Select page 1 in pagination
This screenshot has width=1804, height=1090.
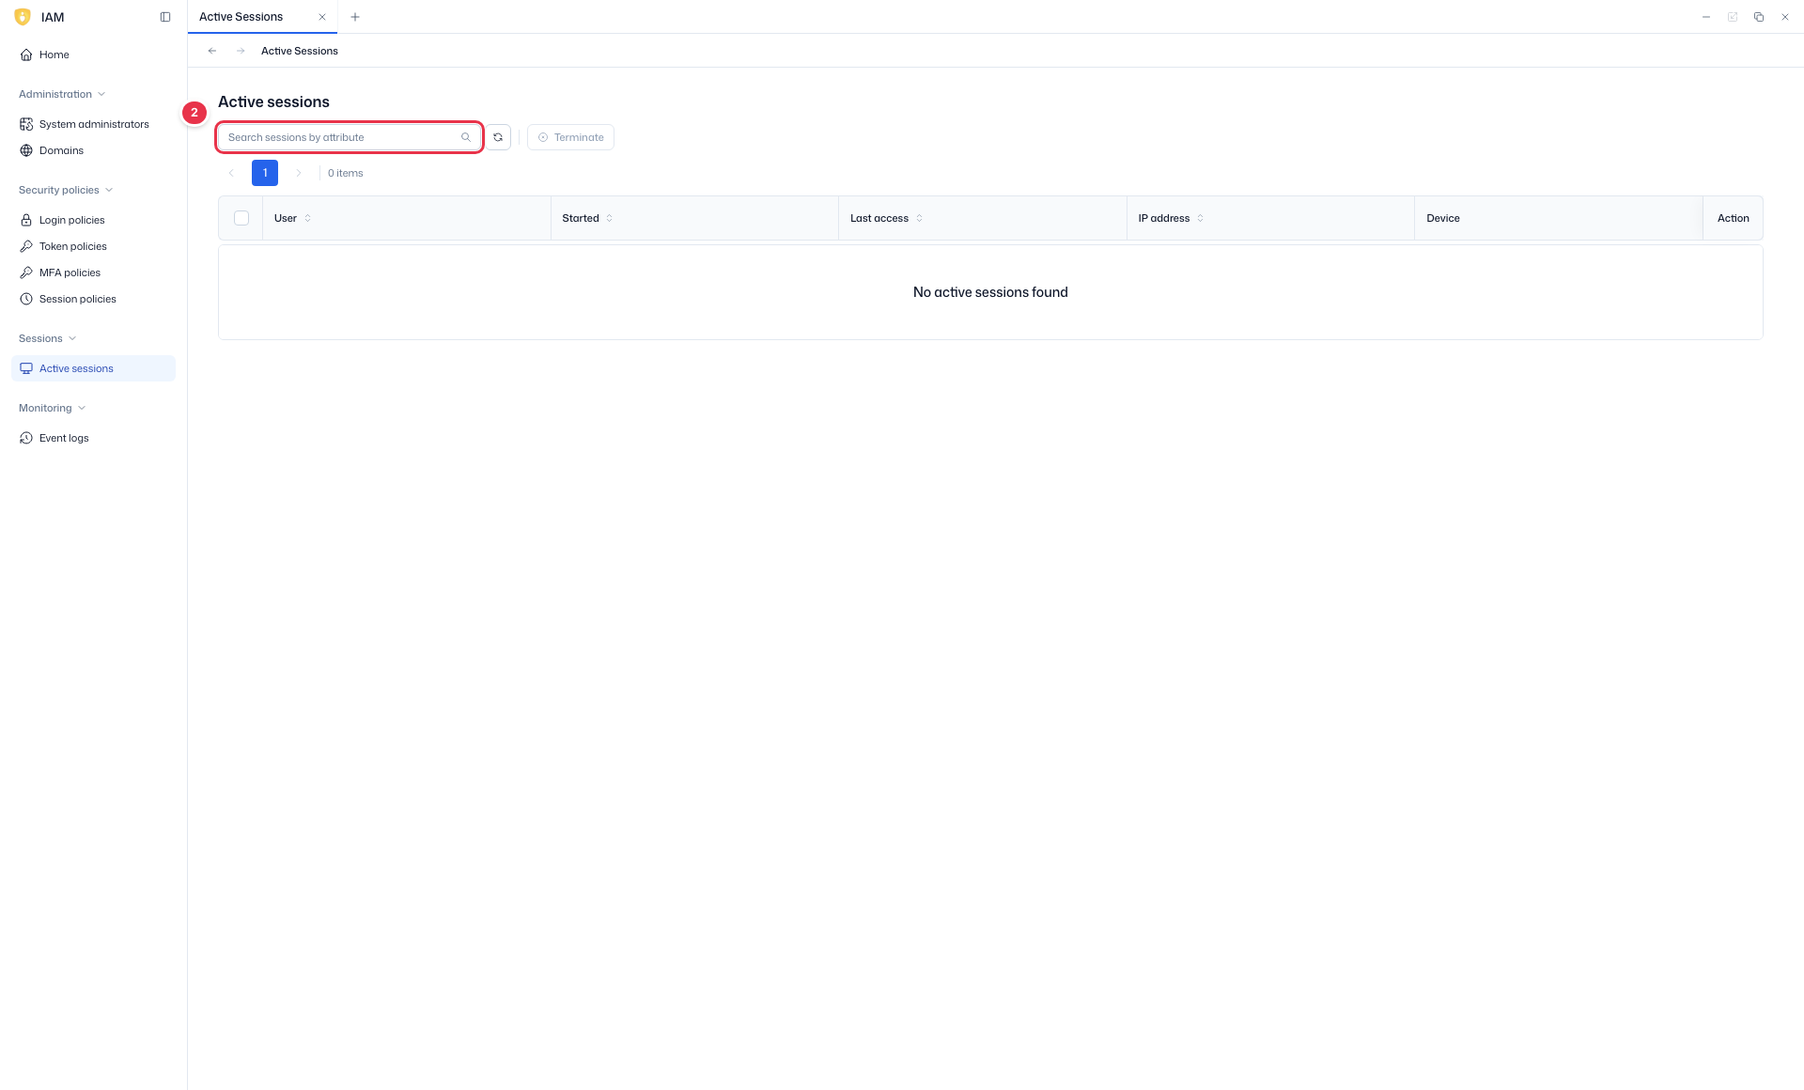pyautogui.click(x=265, y=173)
